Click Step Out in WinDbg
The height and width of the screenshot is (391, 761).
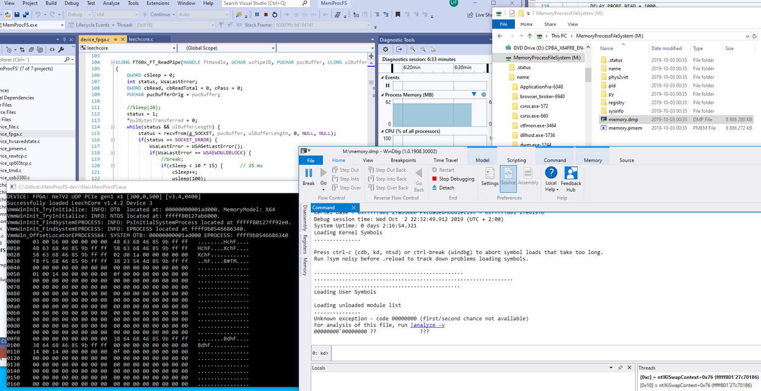pos(346,170)
